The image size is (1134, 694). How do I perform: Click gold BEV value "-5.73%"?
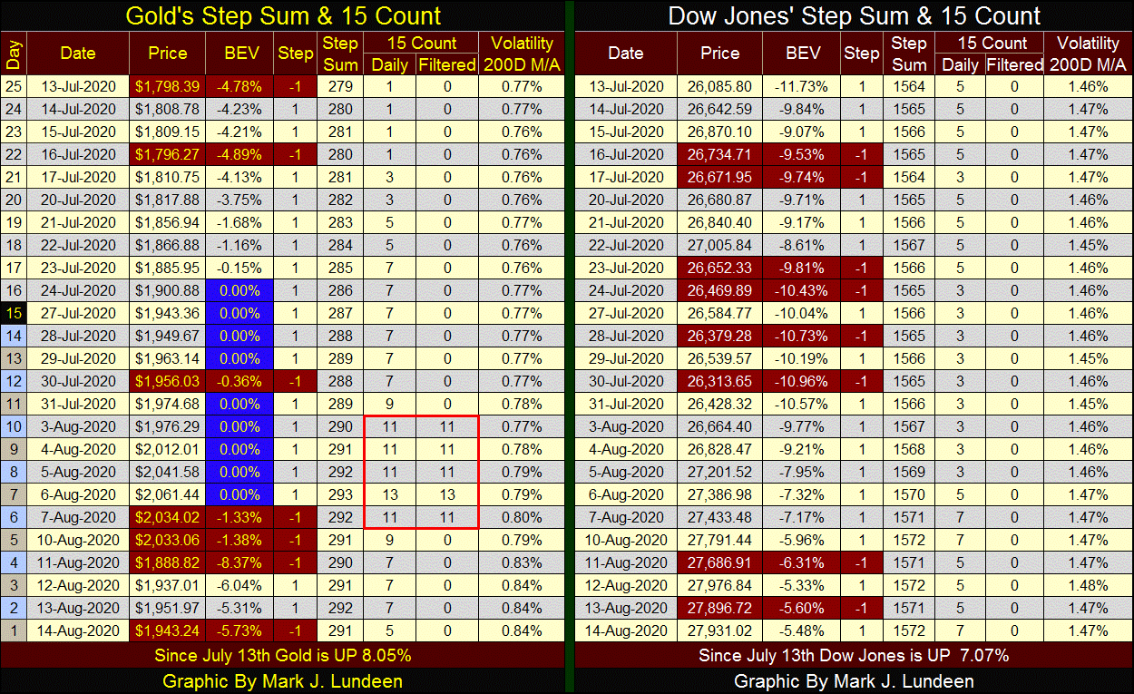coord(240,630)
